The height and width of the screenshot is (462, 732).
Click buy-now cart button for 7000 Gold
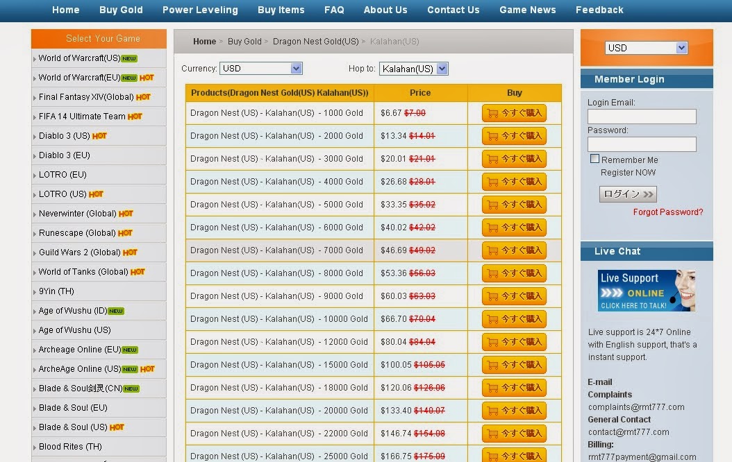tap(514, 250)
